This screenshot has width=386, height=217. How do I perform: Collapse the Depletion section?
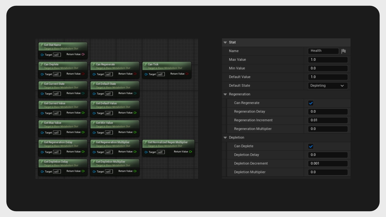click(x=225, y=137)
